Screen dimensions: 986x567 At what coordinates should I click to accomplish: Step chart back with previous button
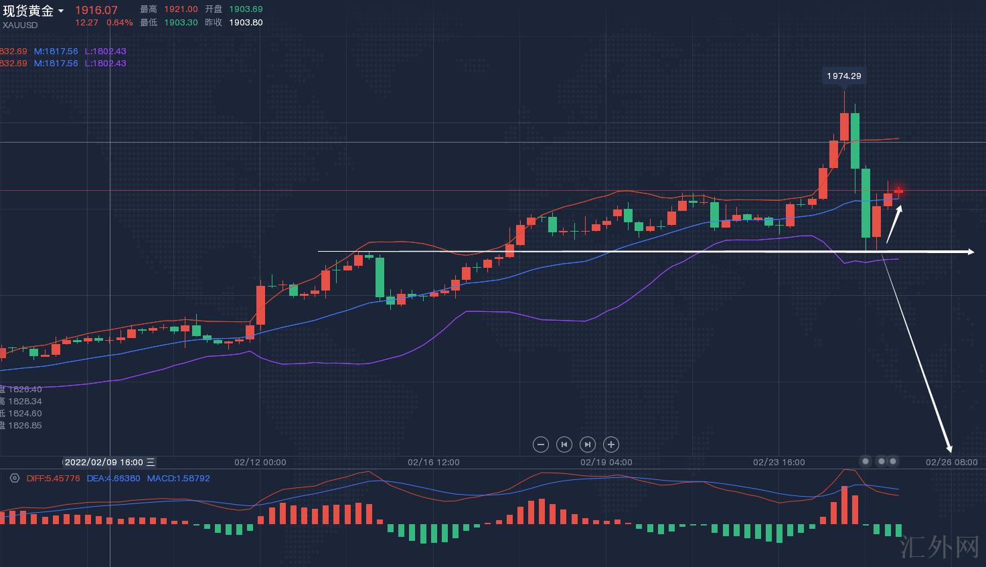tap(564, 444)
